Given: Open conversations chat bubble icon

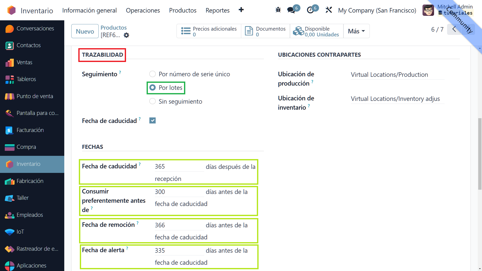Looking at the screenshot, I should click(291, 10).
